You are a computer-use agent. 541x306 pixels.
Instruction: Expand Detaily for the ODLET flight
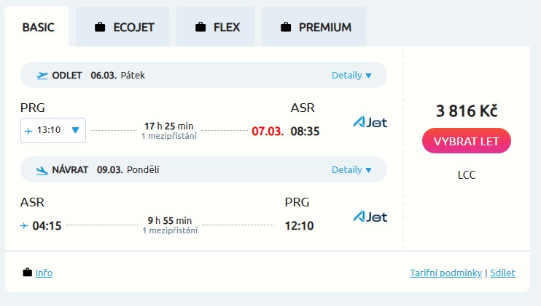coord(351,75)
